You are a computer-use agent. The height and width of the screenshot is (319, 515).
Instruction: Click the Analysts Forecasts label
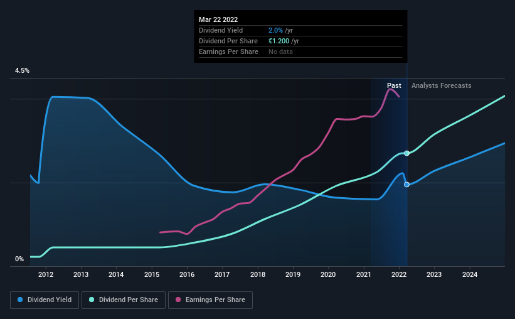coord(441,85)
